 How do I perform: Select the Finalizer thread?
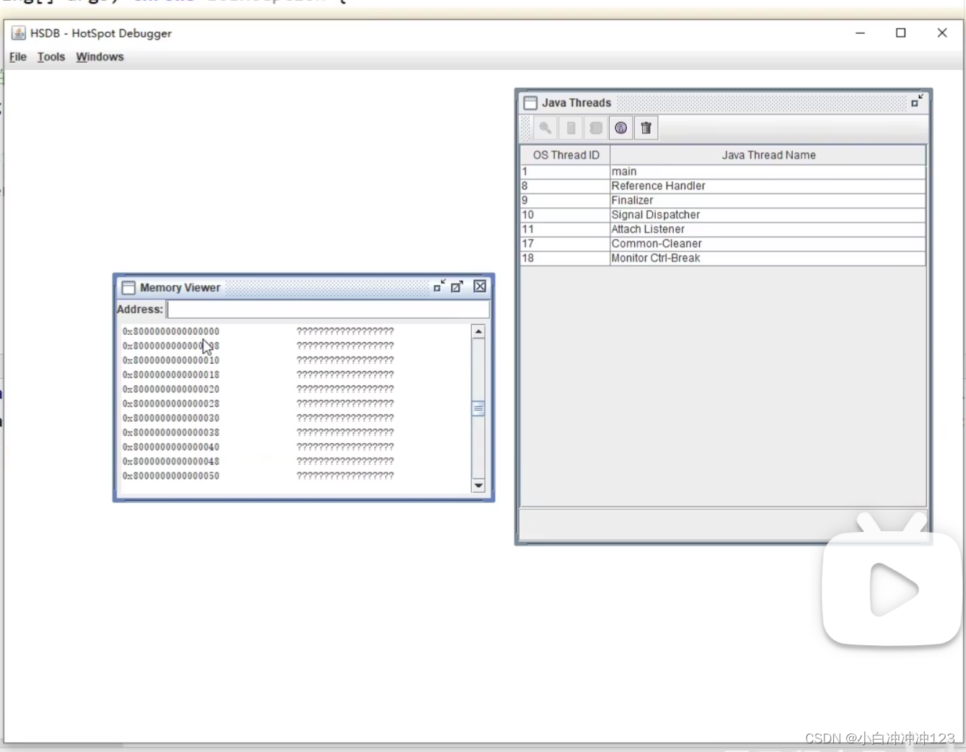tap(723, 201)
